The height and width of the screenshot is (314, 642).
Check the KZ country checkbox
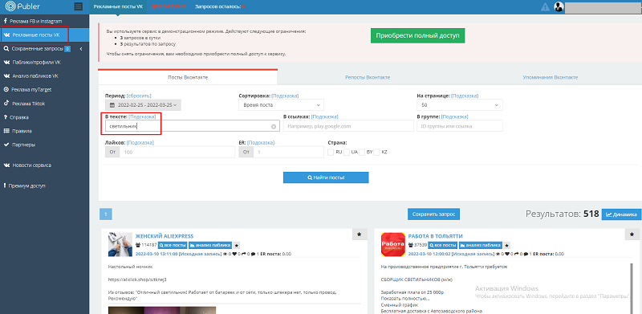pyautogui.click(x=376, y=152)
